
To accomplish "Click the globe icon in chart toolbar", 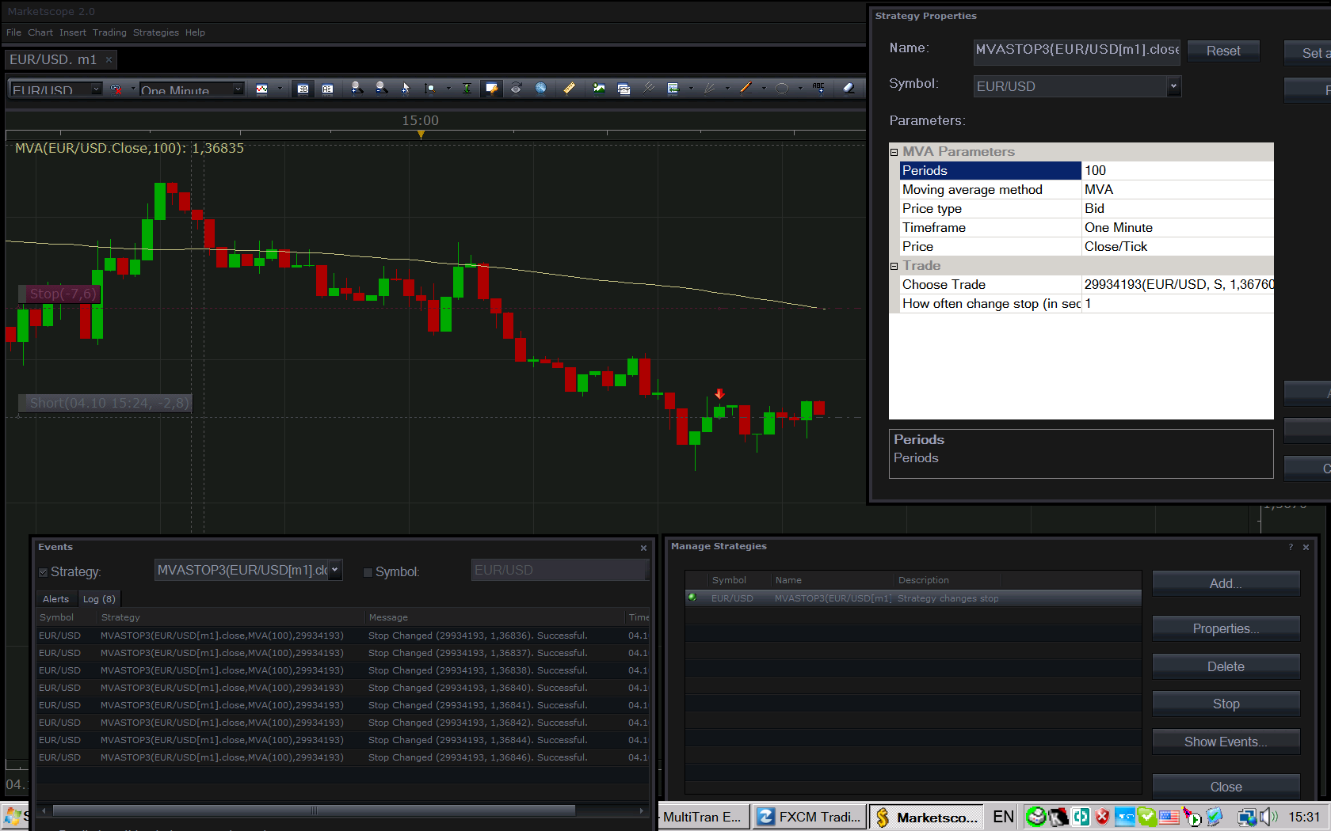I will [541, 89].
